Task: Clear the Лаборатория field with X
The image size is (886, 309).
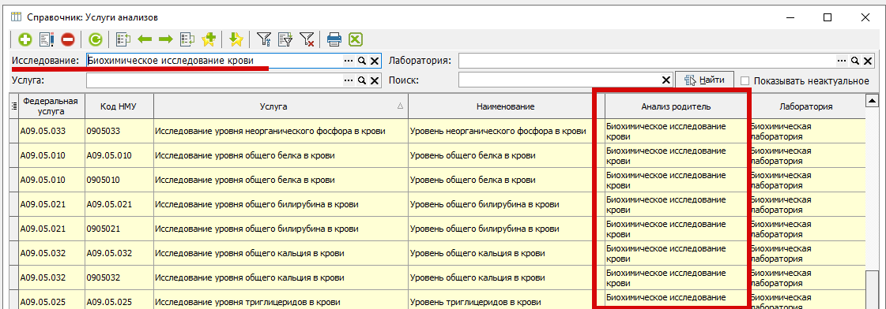Action: pyautogui.click(x=868, y=61)
